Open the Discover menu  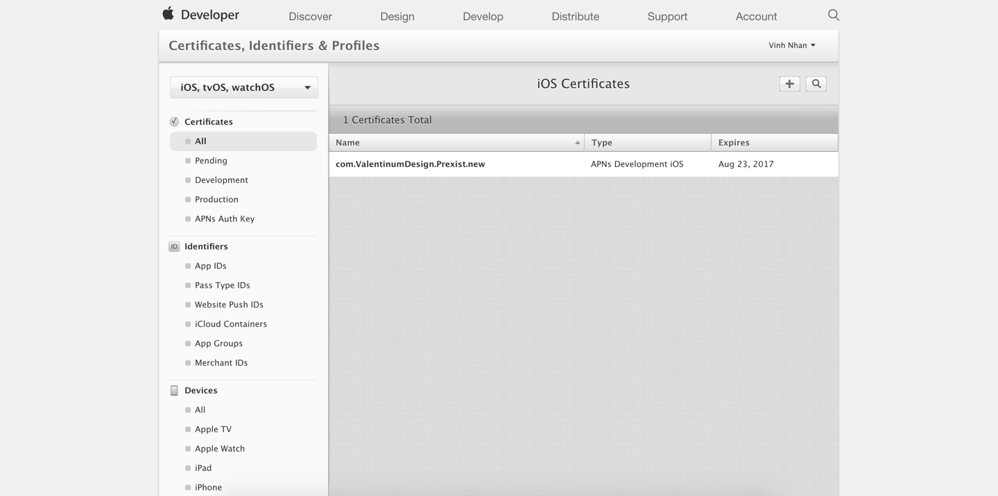click(310, 16)
